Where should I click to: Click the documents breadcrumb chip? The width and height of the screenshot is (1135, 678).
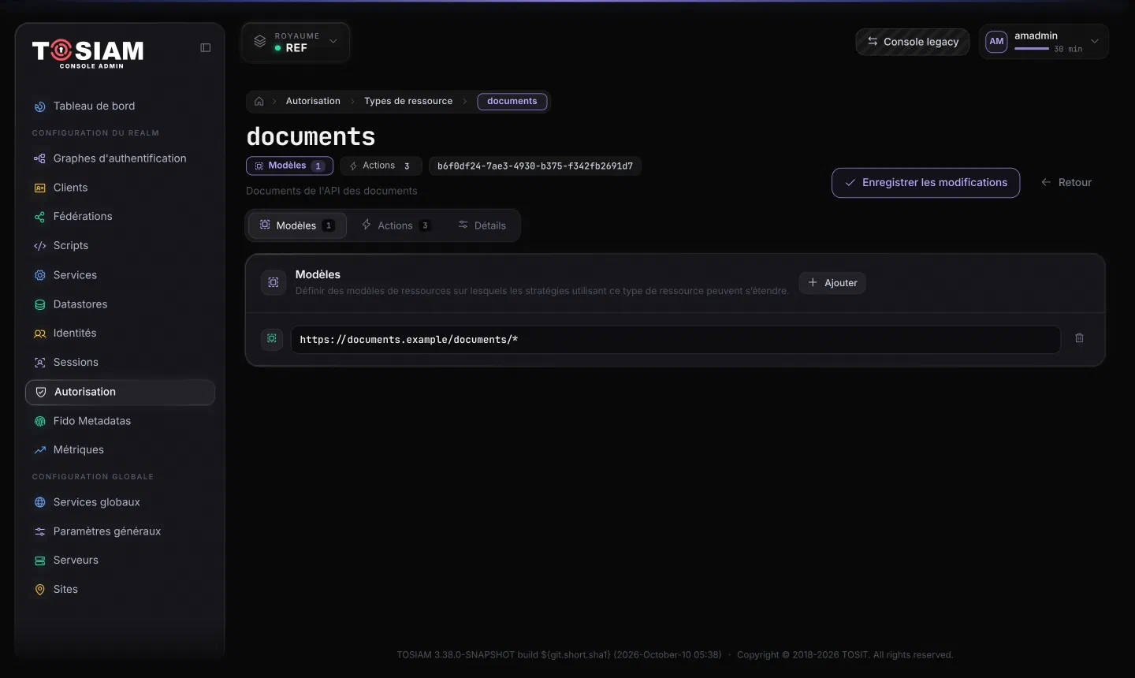[x=512, y=102]
